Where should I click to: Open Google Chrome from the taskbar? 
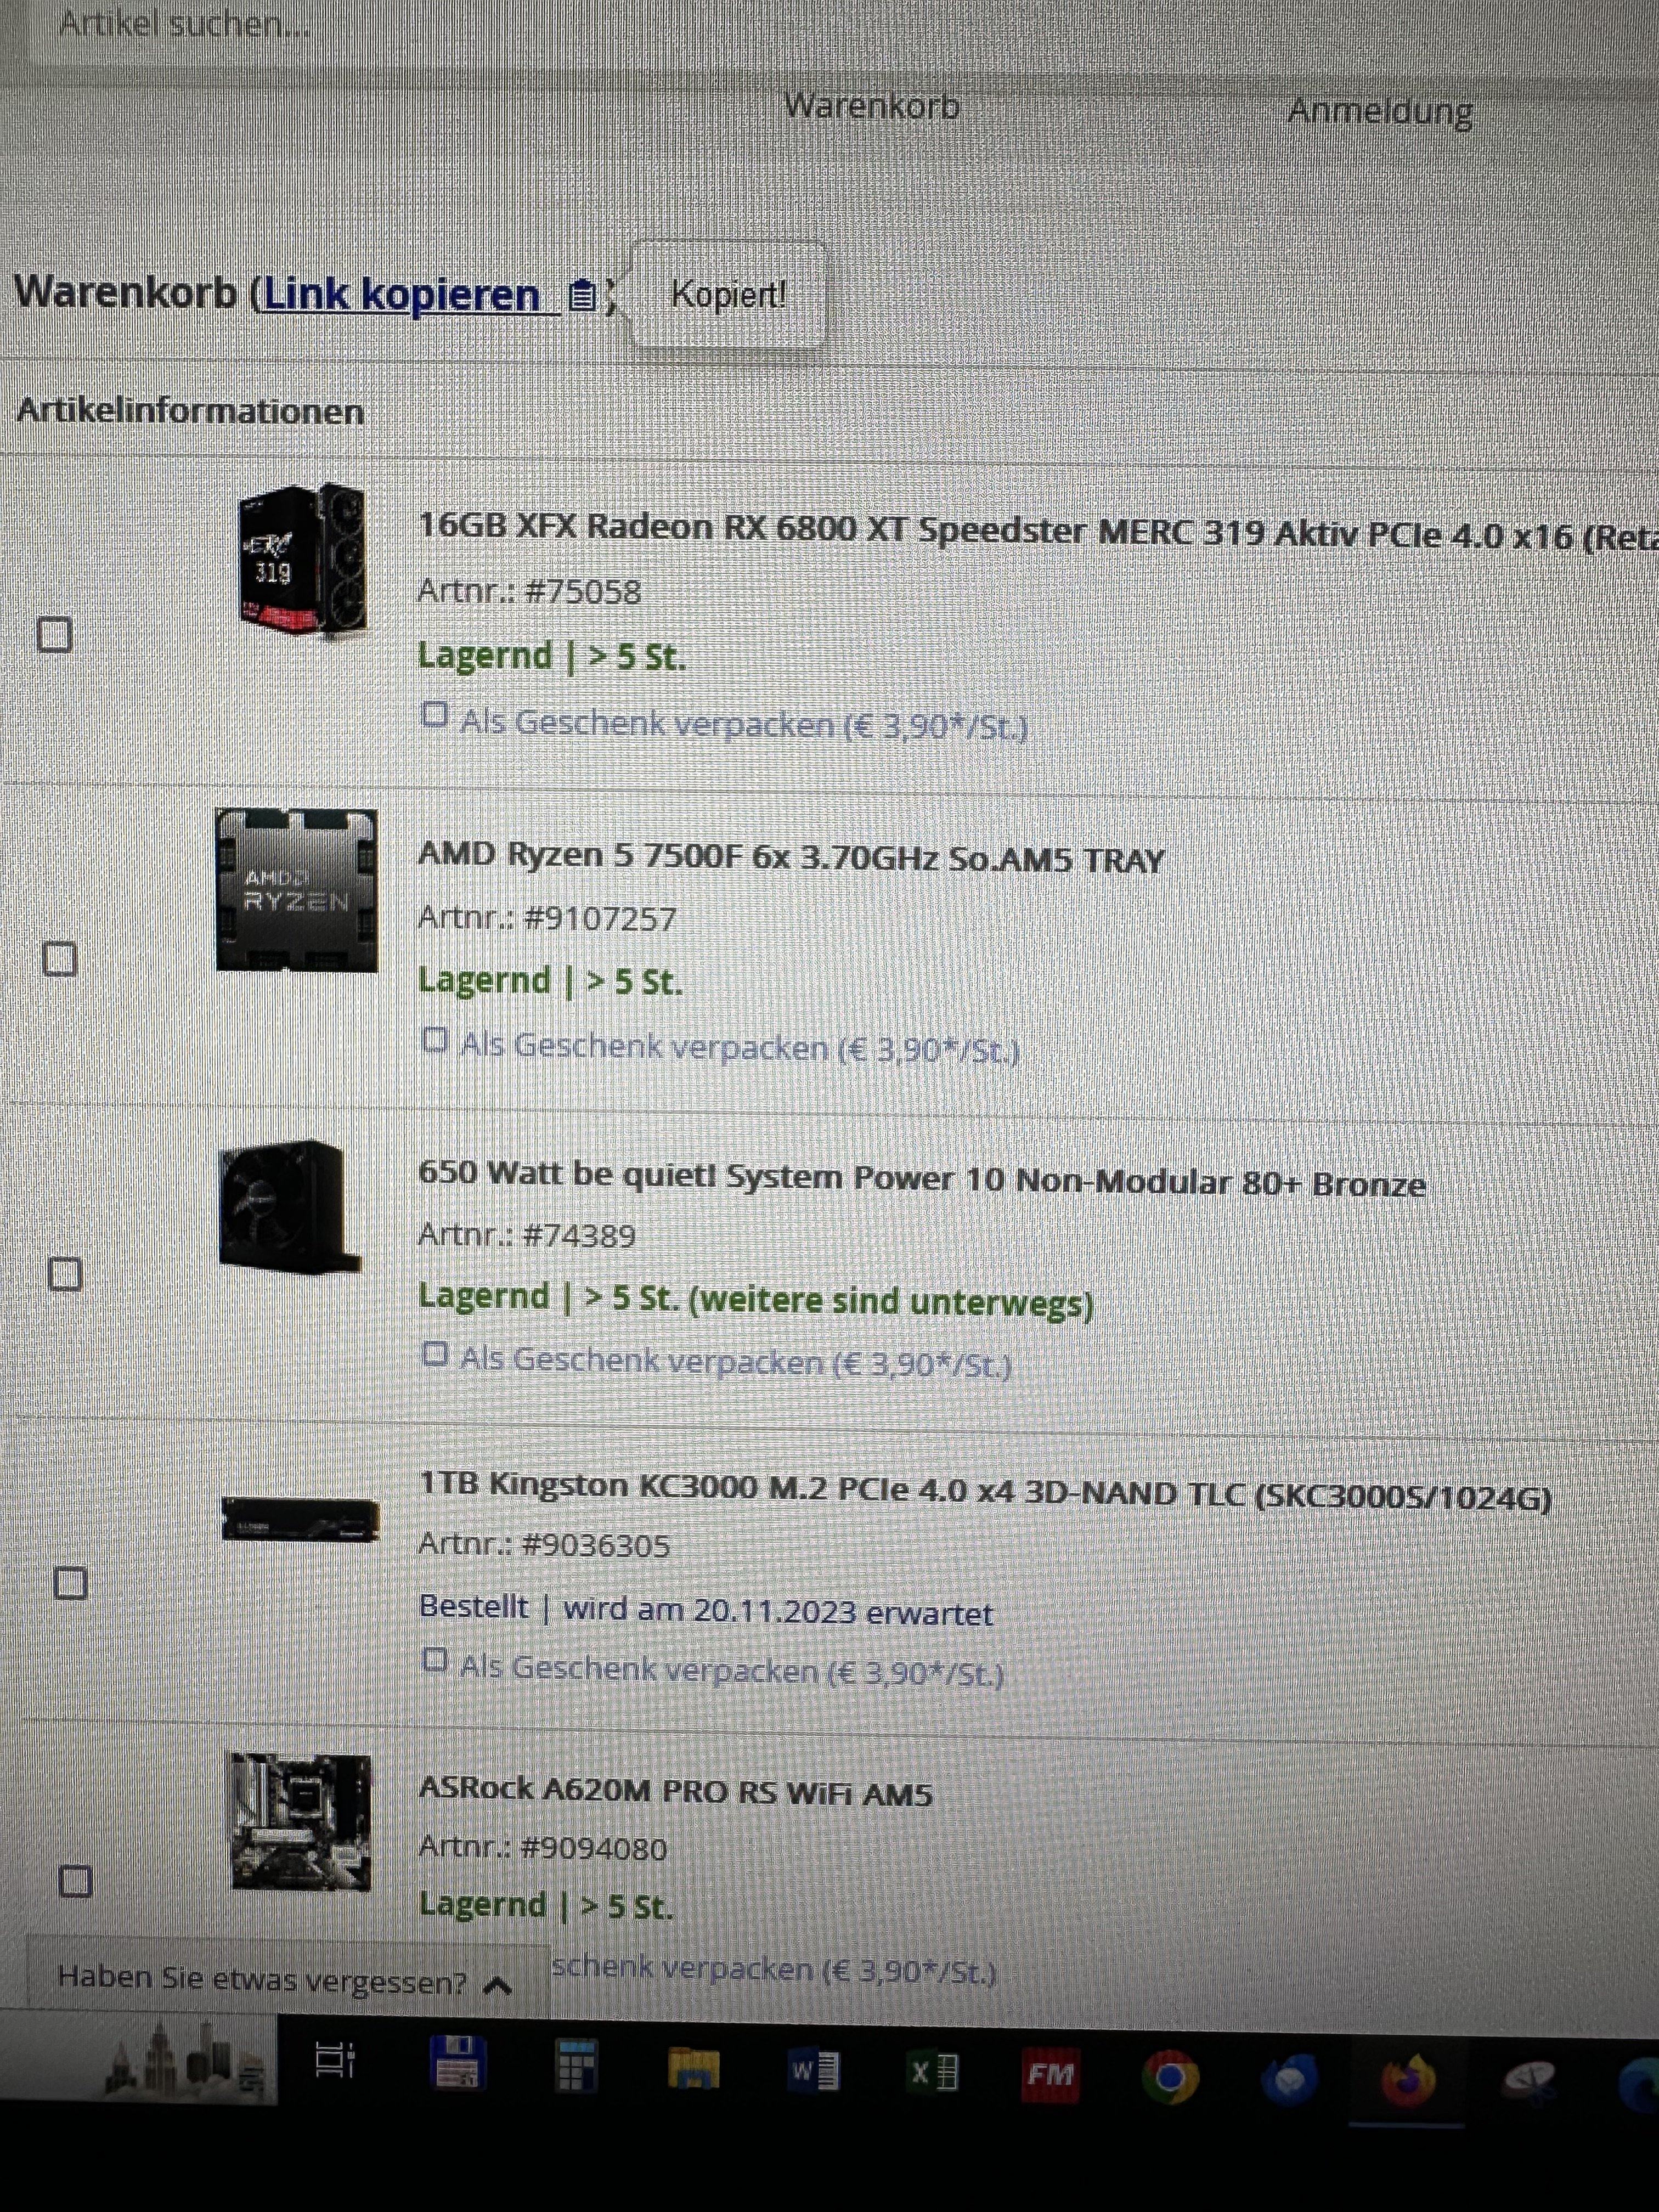coord(1170,2078)
